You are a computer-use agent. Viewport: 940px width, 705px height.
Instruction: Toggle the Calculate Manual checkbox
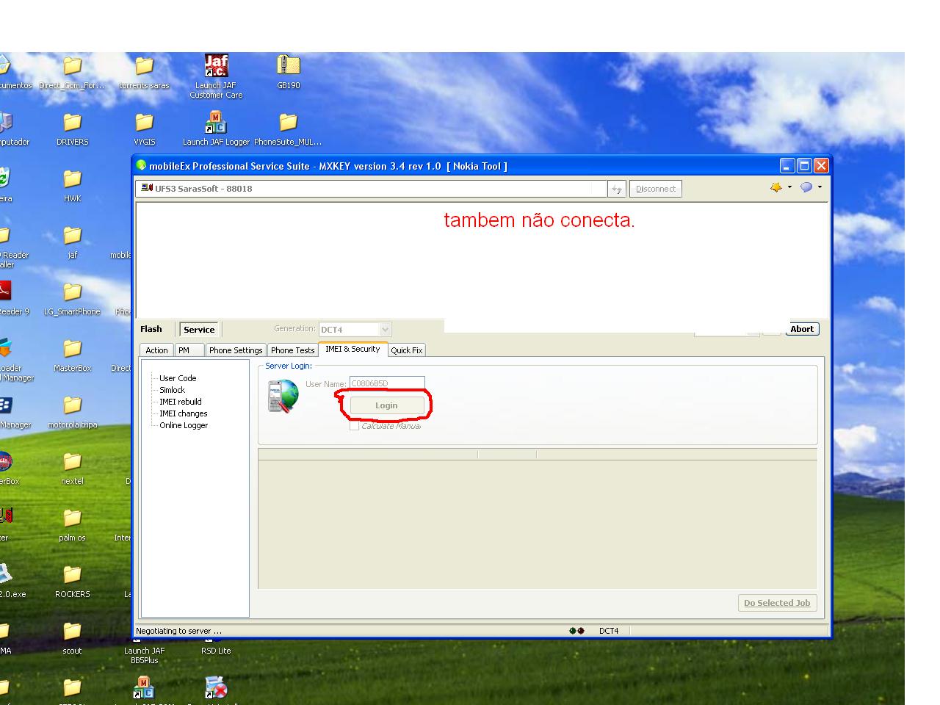[355, 426]
